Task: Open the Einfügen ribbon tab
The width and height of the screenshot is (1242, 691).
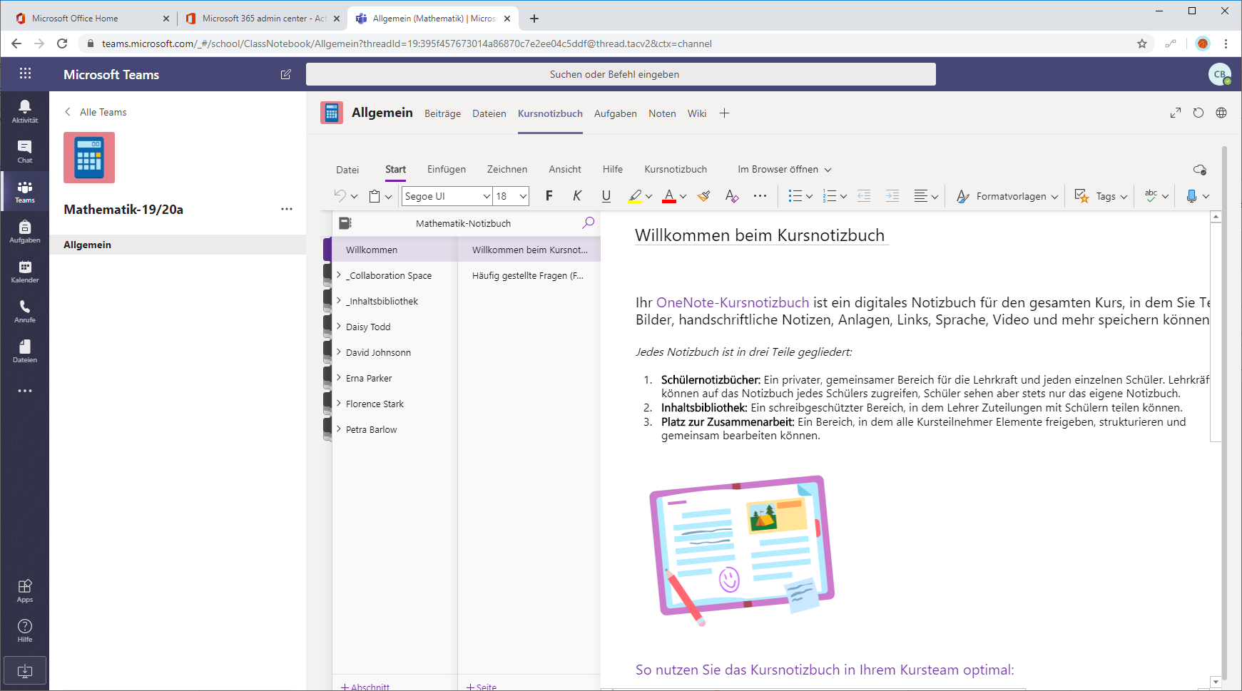Action: (447, 170)
